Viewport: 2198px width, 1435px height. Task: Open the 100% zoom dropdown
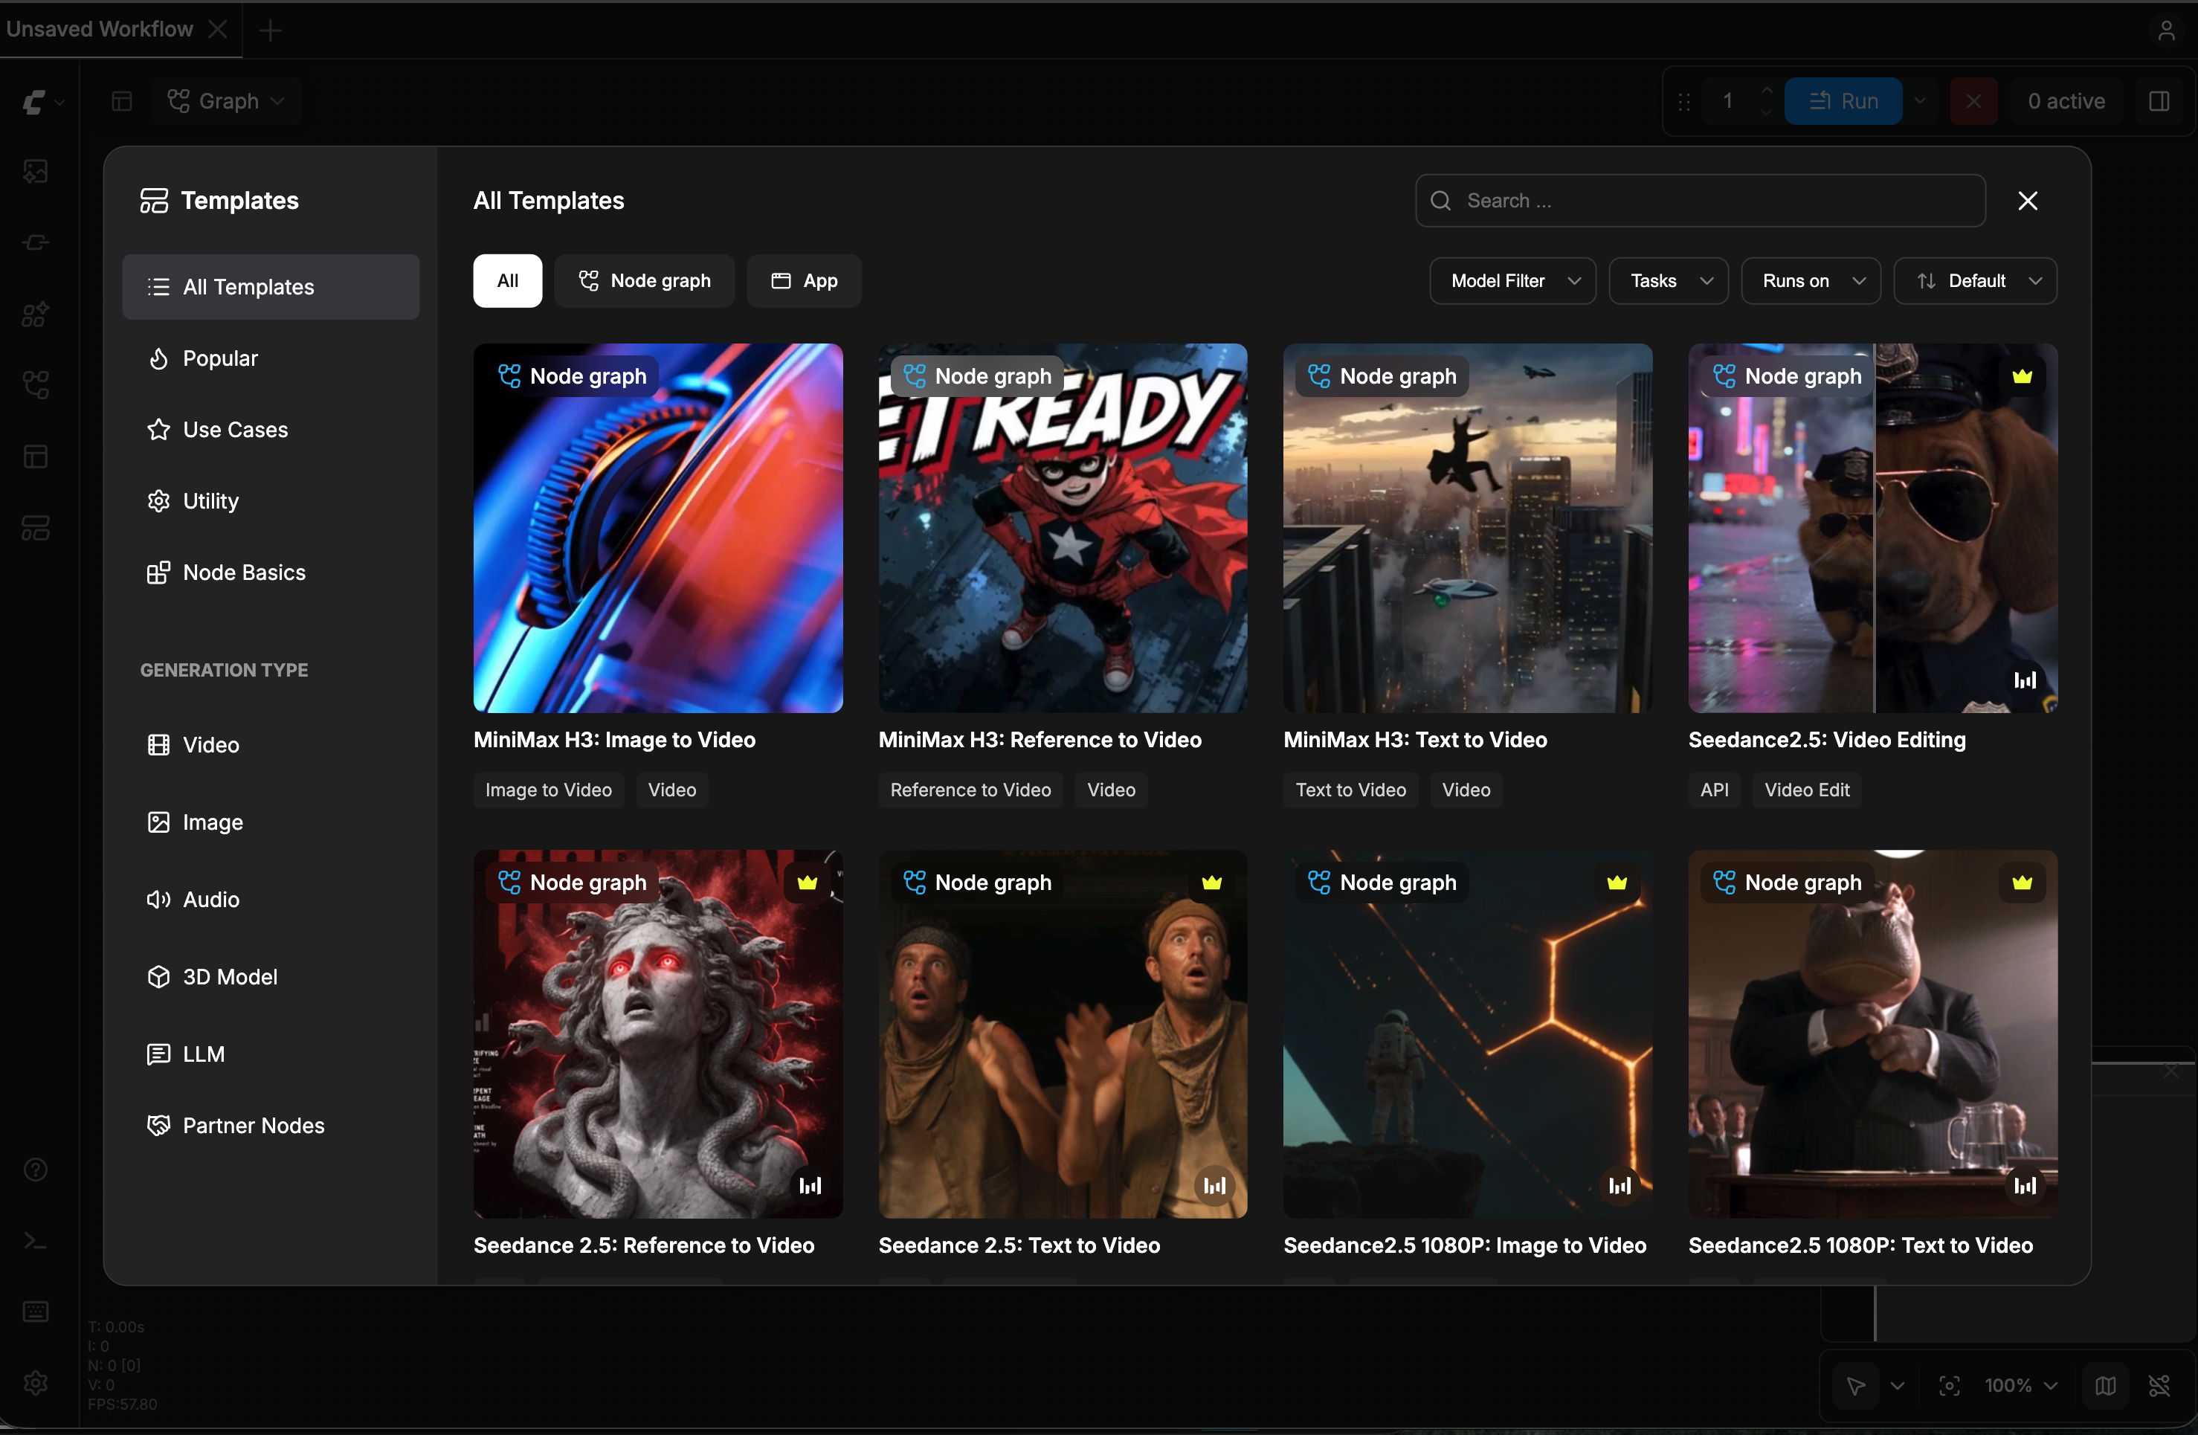point(2021,1386)
